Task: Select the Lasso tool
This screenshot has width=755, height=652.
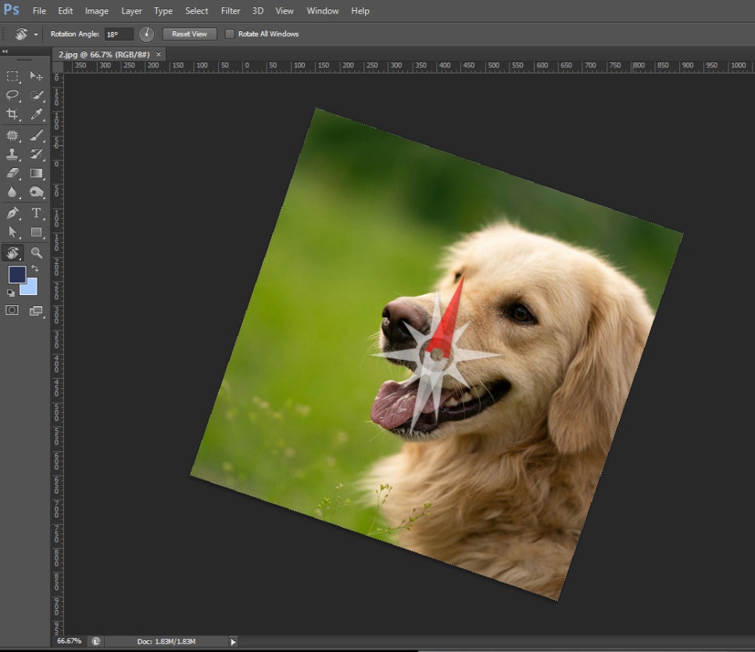Action: tap(13, 95)
